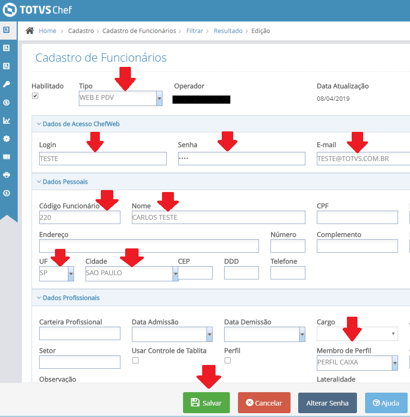Collapse Dados de Acesso ChefWeb section
Viewport: 410px width, 417px height.
coord(78,124)
